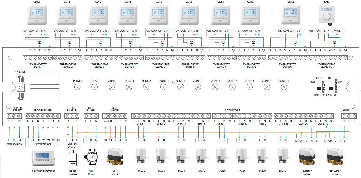Click the ZONE 6 indicator LED
The height and width of the screenshot is (178, 361).
tap(215, 87)
